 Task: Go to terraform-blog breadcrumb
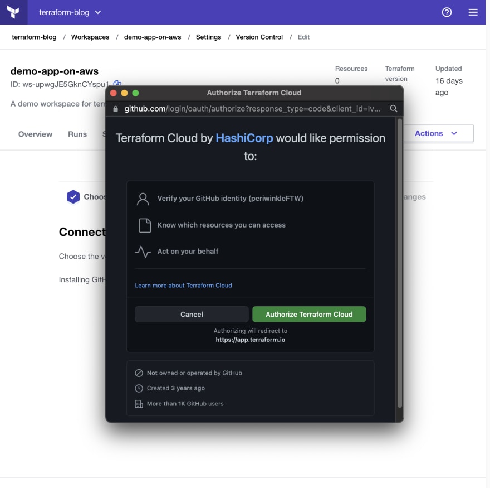[34, 37]
